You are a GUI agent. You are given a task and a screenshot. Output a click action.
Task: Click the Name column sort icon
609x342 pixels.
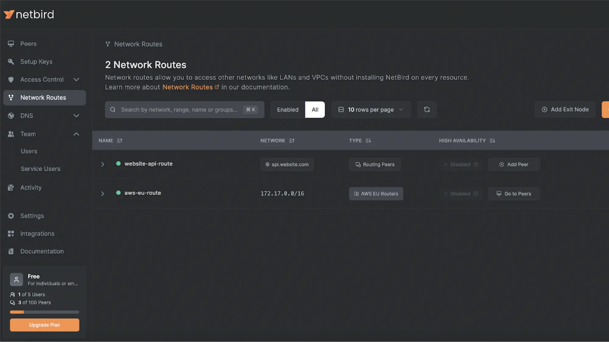[120, 140]
